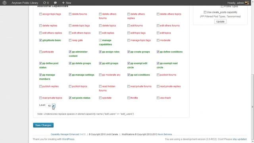
Task: Click the Save Changes button
Action: click(x=43, y=125)
